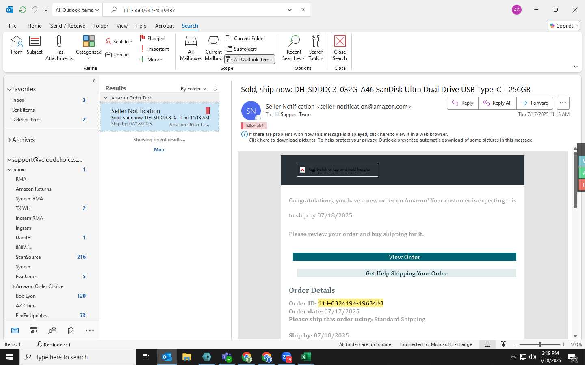Switch to Home ribbon tab

click(x=35, y=26)
